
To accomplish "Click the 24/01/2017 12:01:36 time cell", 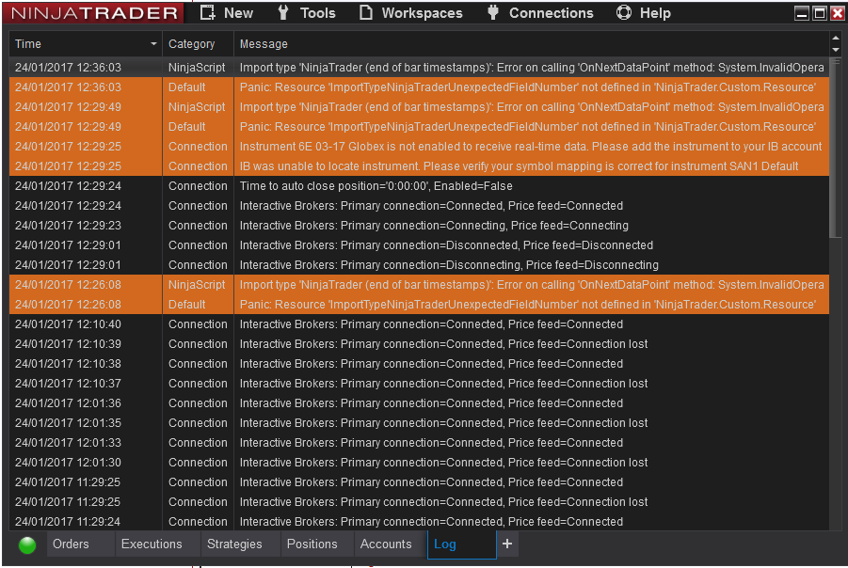I will point(86,403).
